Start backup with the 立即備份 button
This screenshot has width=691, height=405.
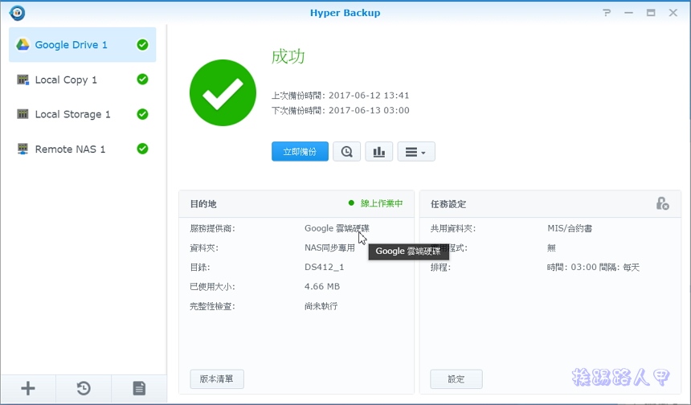point(300,152)
